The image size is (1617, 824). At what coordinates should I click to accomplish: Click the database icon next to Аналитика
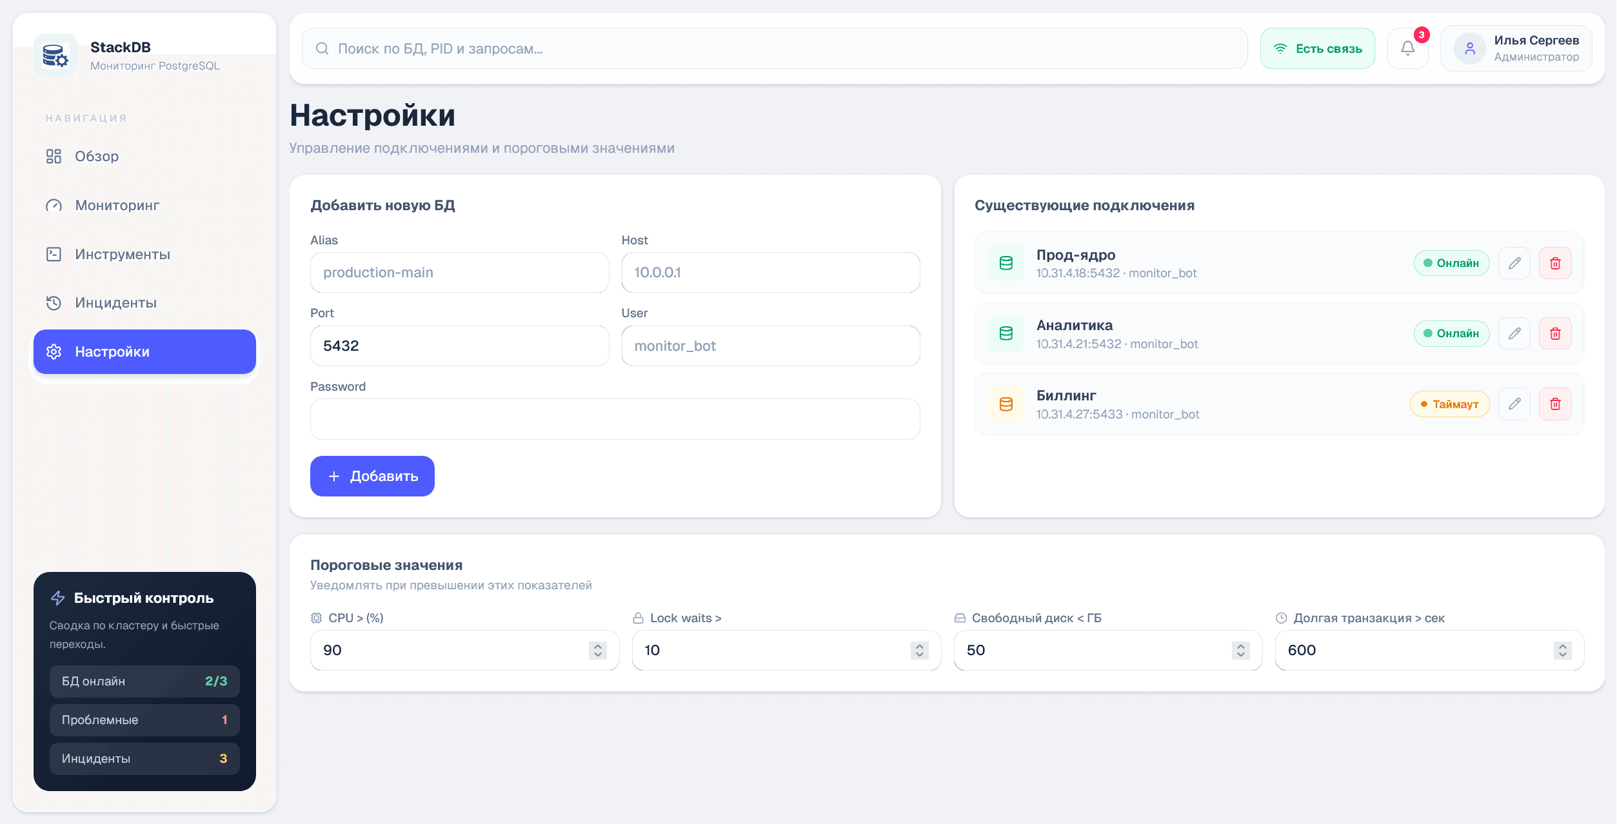click(x=1005, y=333)
